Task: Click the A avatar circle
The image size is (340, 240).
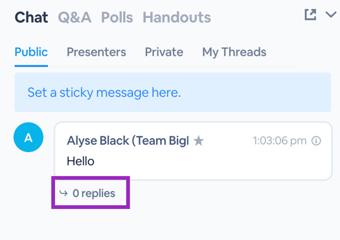Action: [28, 137]
